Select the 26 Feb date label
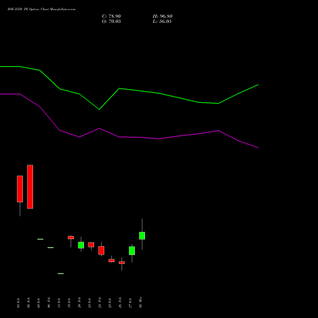 (120, 303)
